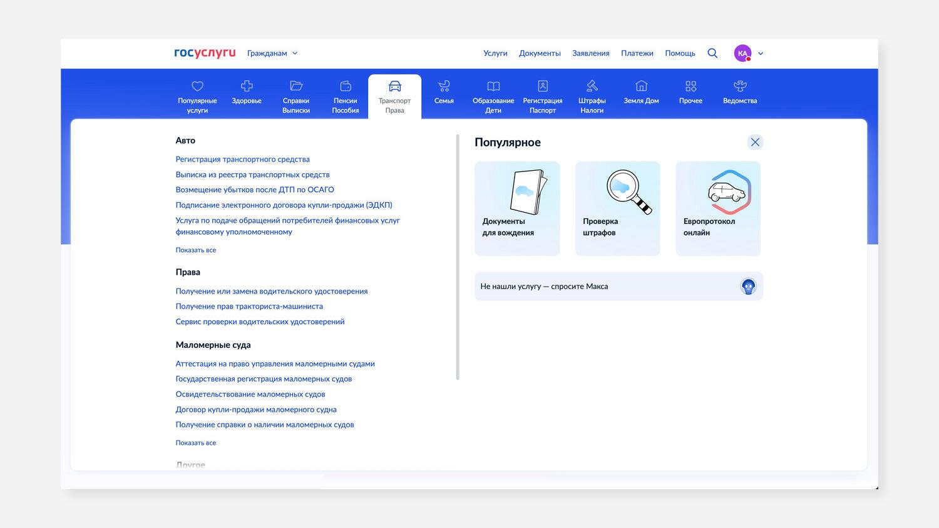
Task: Close the Транспорт Права popup panel
Action: coord(755,143)
